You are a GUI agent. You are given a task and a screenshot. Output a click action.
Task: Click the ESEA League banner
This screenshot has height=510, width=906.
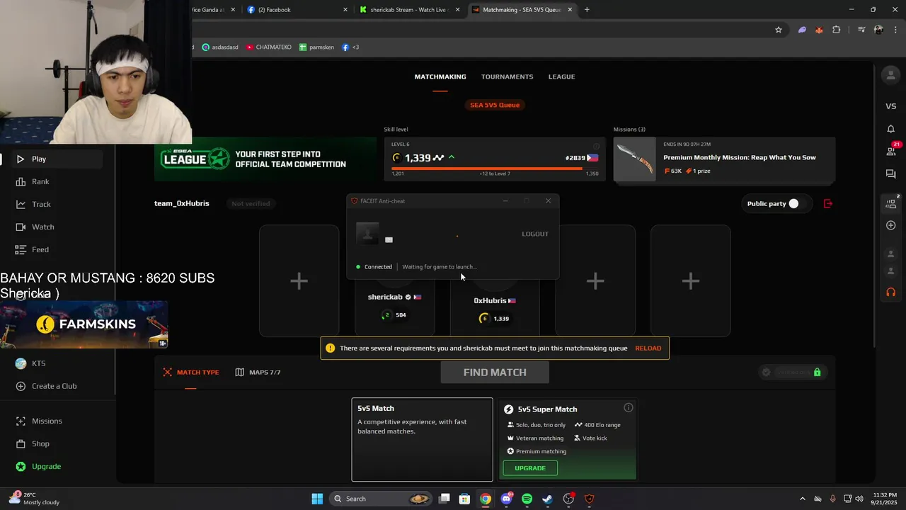coord(265,159)
